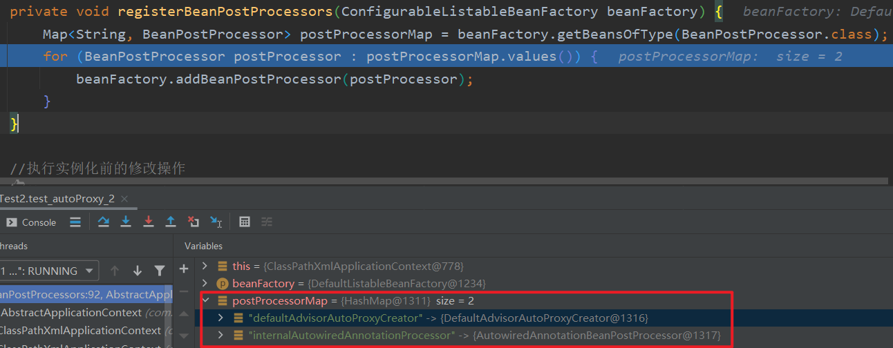Move to the next frame down arrow

coord(138,271)
